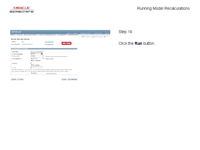Click the http copy URL icon
200x150 pixels.
(106, 37)
